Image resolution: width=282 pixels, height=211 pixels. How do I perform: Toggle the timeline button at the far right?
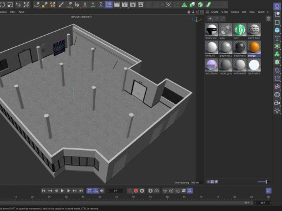(268, 190)
